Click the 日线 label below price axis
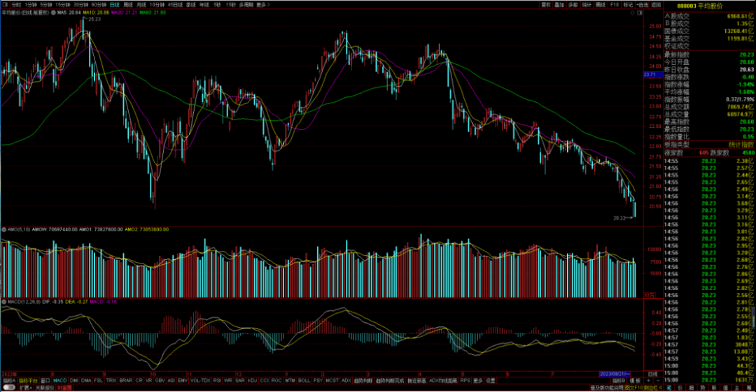 [x=652, y=375]
